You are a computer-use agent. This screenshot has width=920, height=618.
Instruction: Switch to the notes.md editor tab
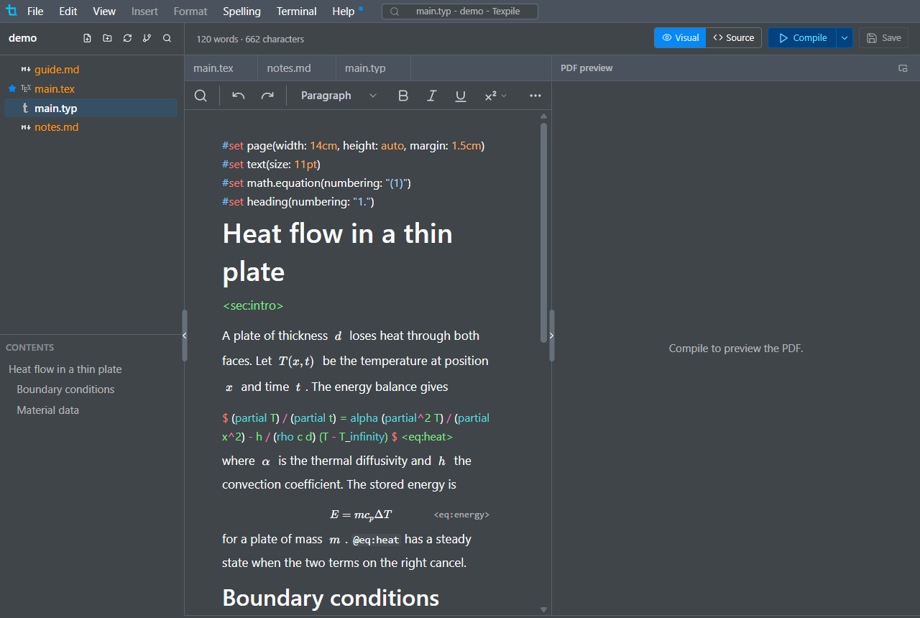click(296, 68)
